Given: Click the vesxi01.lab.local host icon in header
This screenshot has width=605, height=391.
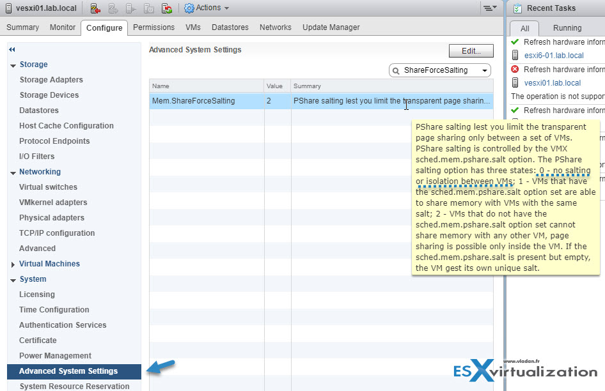Looking at the screenshot, I should [8, 8].
